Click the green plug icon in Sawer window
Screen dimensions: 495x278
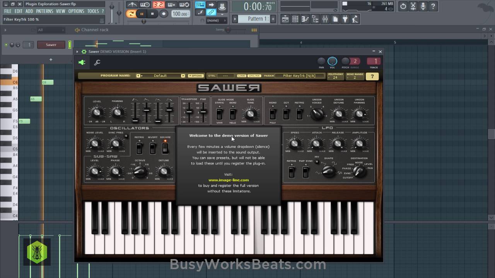point(82,63)
